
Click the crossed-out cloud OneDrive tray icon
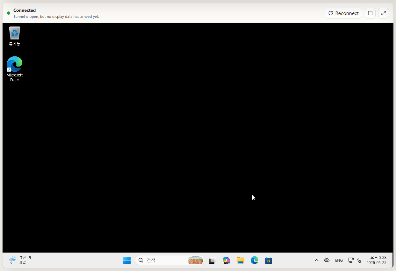(327, 260)
